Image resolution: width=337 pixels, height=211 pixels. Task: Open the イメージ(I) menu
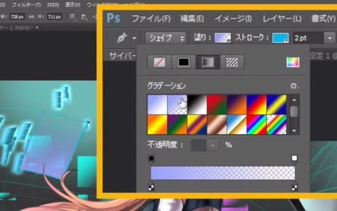(233, 18)
